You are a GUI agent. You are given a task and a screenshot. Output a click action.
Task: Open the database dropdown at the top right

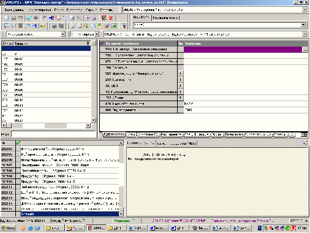[x=304, y=10]
